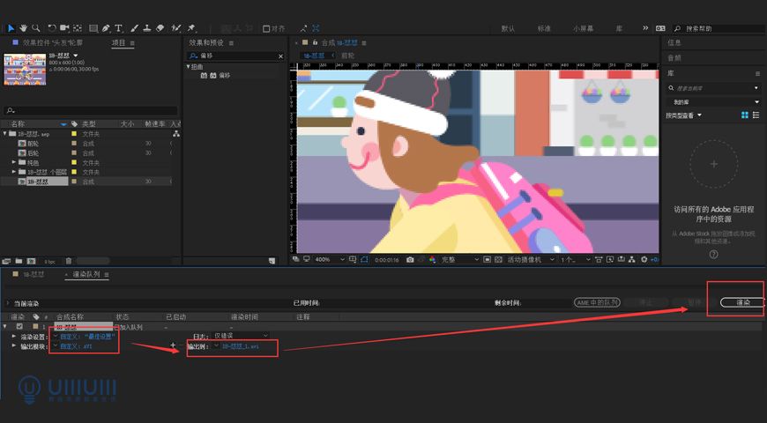Click the new composition icon in Project panel
Viewport: 767px width, 423px height.
pyautogui.click(x=32, y=261)
